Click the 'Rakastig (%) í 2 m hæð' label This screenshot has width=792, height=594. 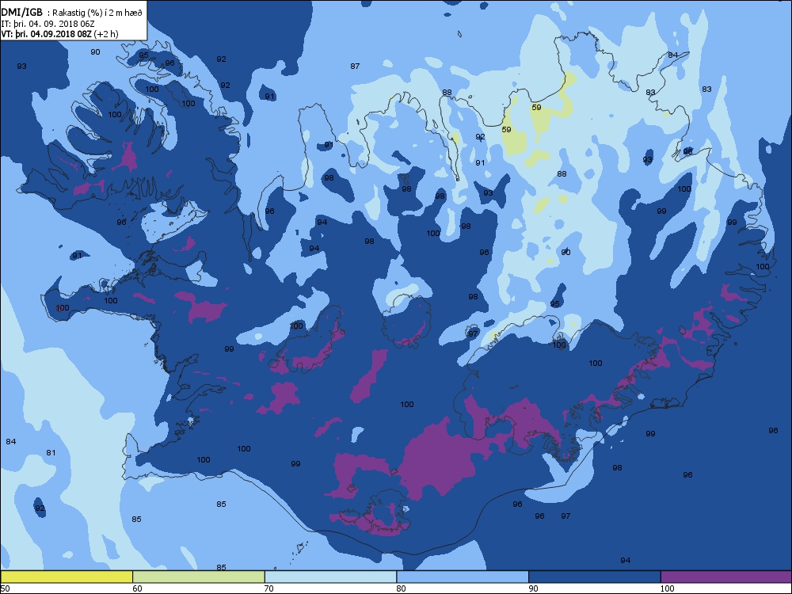pos(96,13)
